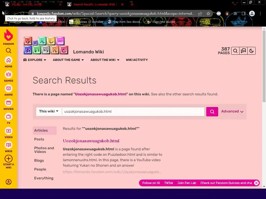Toggle dark theme moon icon
This screenshot has width=266, height=199.
(251, 51)
